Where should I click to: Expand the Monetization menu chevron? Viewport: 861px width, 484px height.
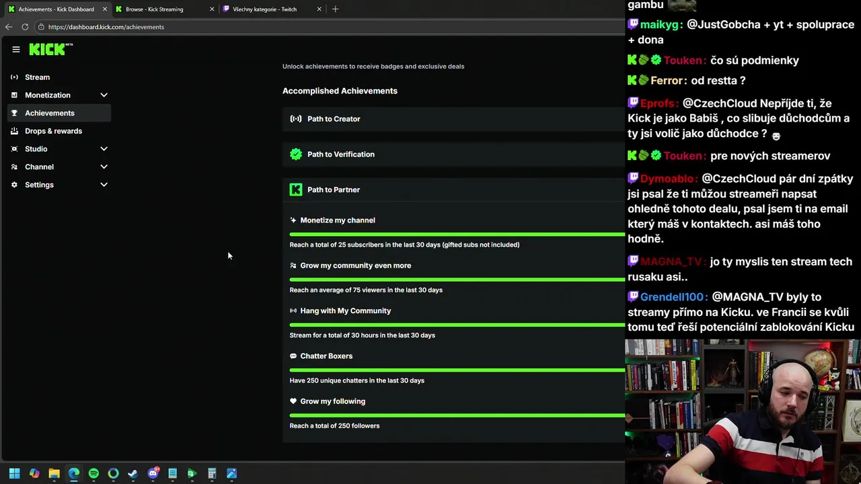pyautogui.click(x=104, y=95)
